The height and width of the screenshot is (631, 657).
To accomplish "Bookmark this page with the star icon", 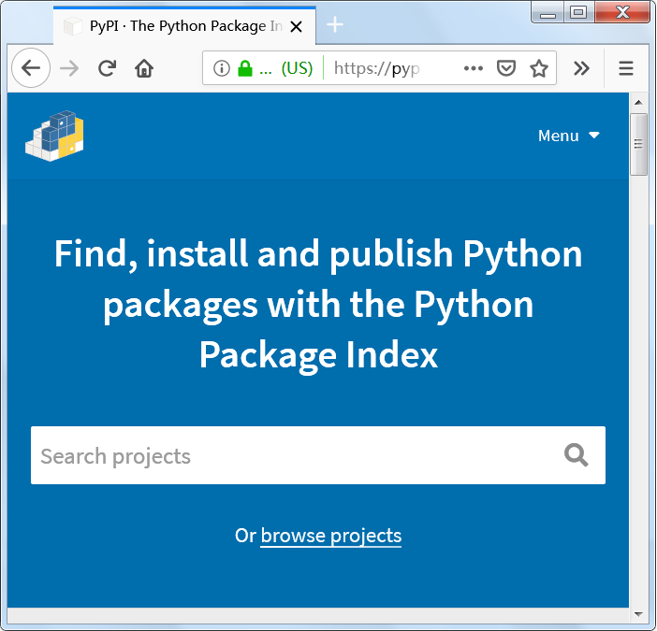I will 539,68.
